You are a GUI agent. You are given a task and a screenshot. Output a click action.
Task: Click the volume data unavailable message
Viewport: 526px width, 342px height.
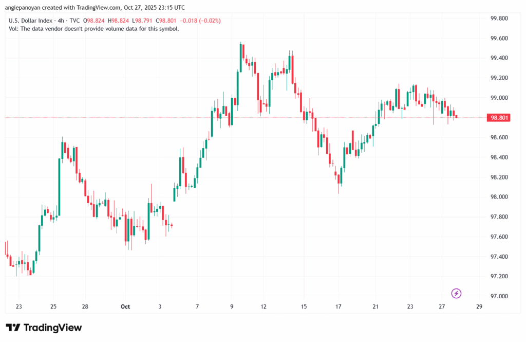(x=94, y=29)
